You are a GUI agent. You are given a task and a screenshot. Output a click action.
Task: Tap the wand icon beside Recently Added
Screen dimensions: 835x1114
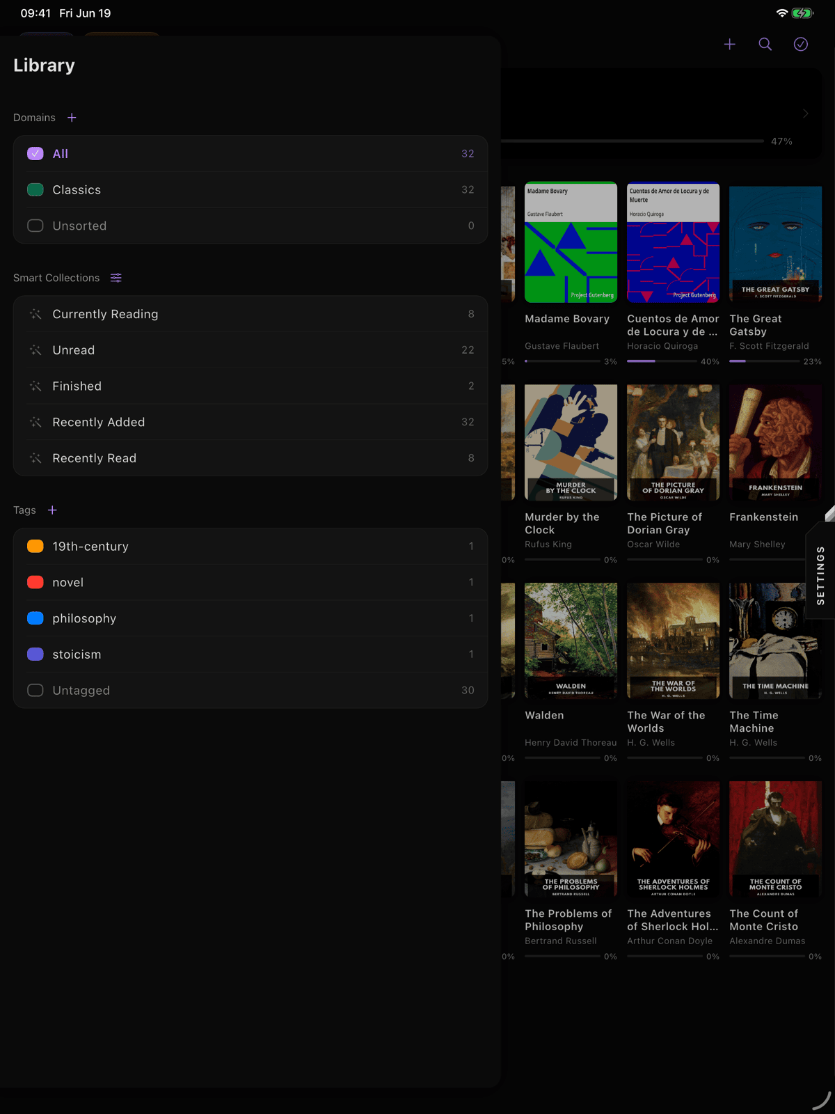[x=35, y=423]
